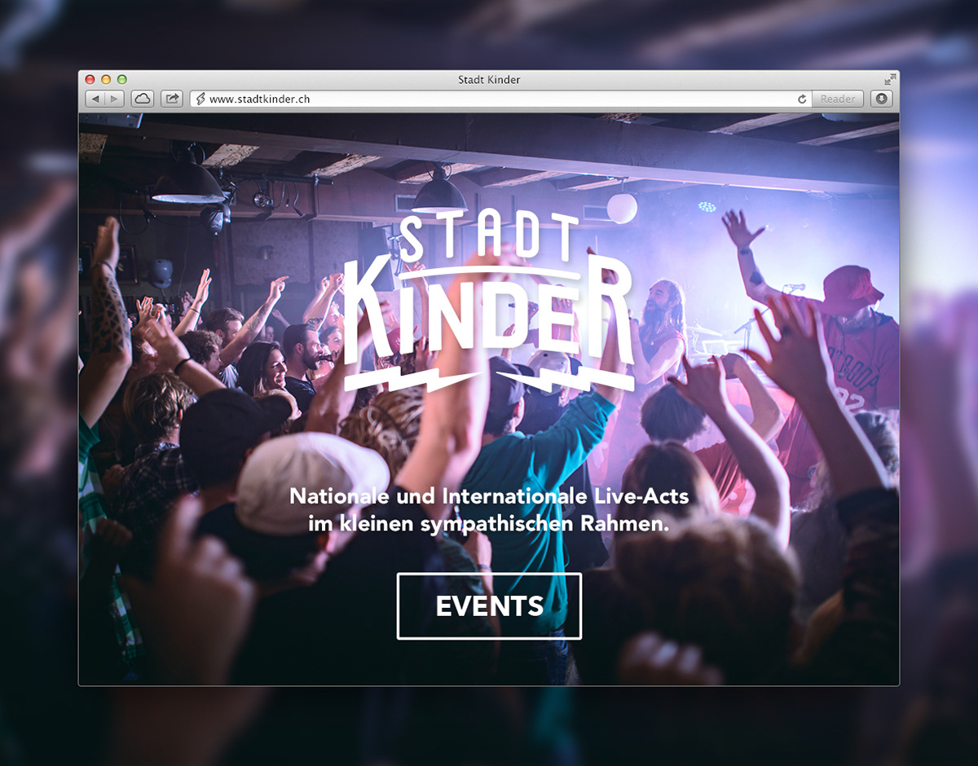Select the 'Nationale und Internationale Live-Acts' tagline
The width and height of the screenshot is (978, 766).
coord(489,495)
